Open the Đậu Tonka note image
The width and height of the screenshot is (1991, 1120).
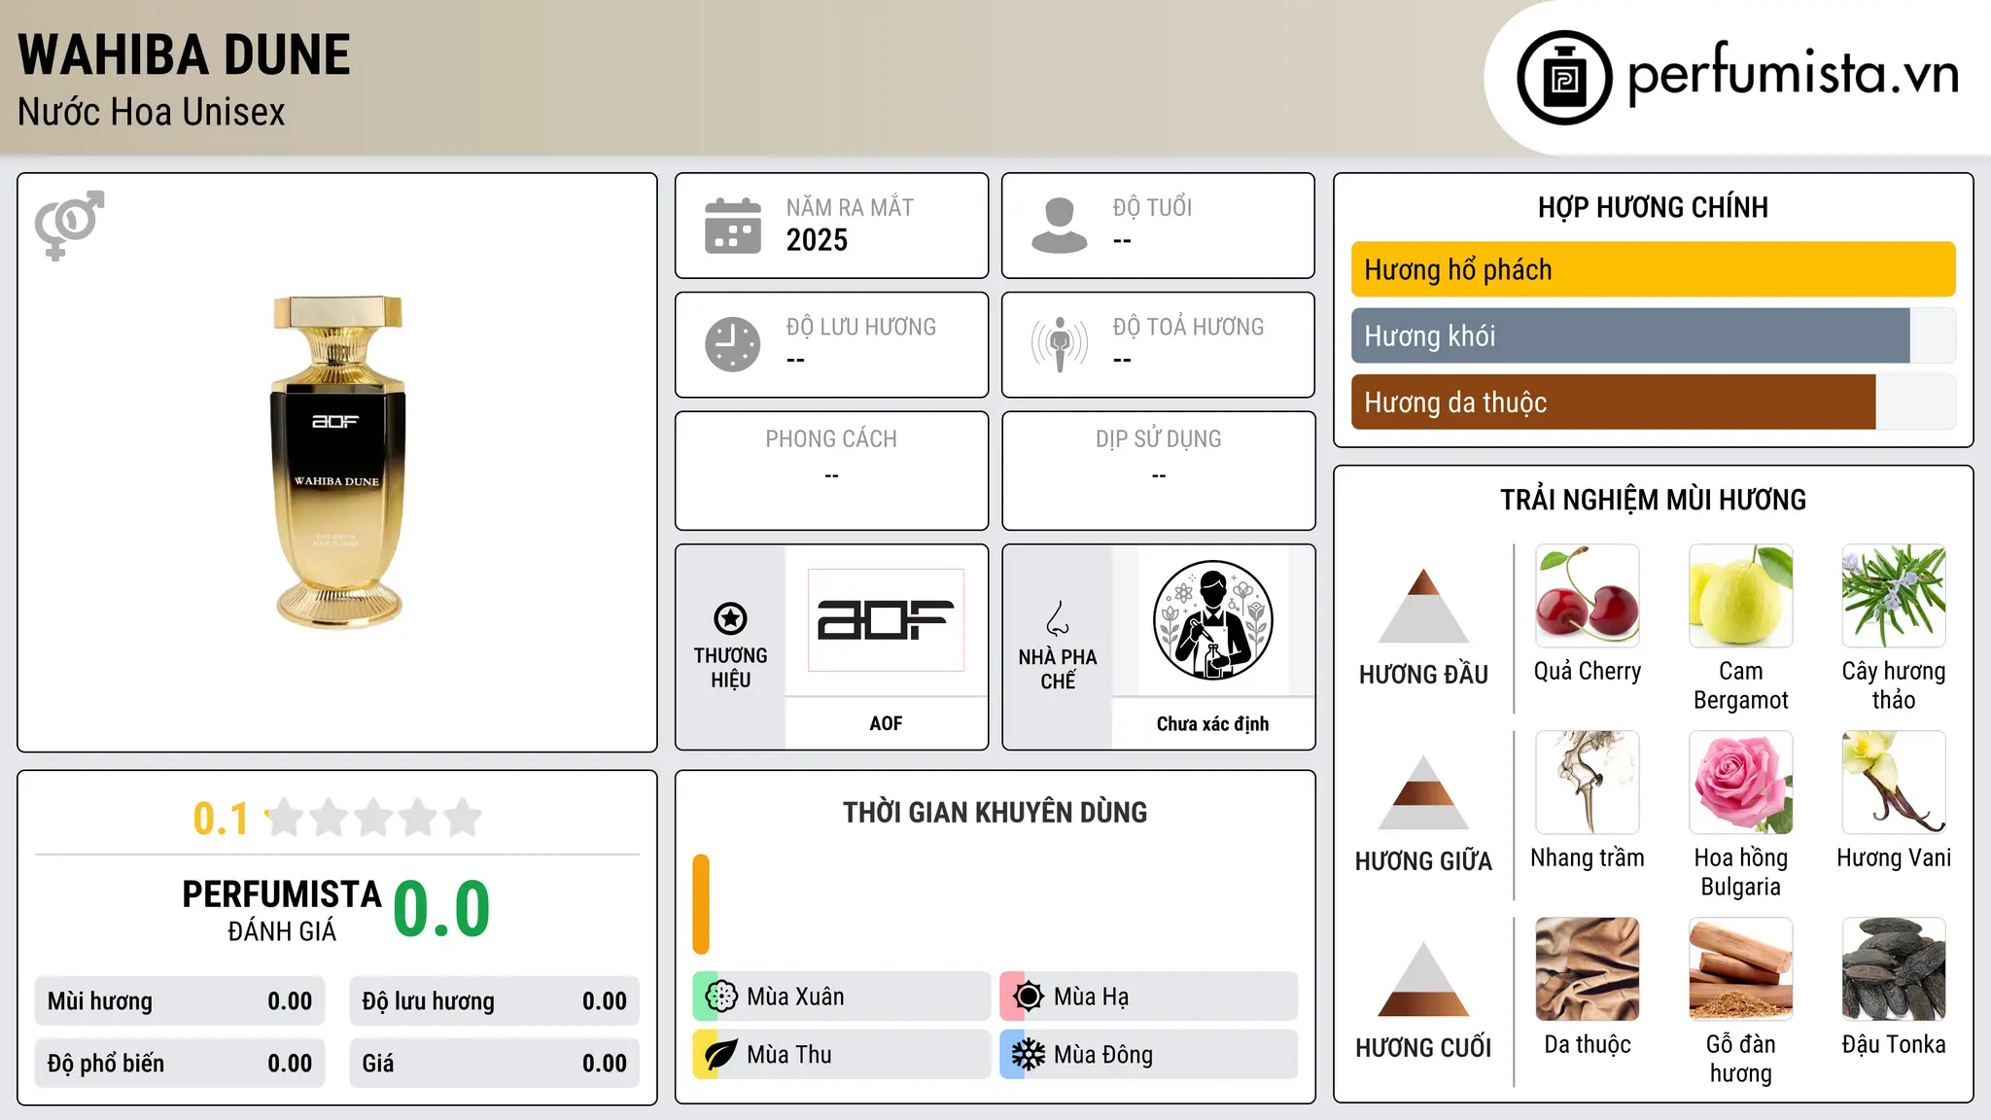point(1894,969)
